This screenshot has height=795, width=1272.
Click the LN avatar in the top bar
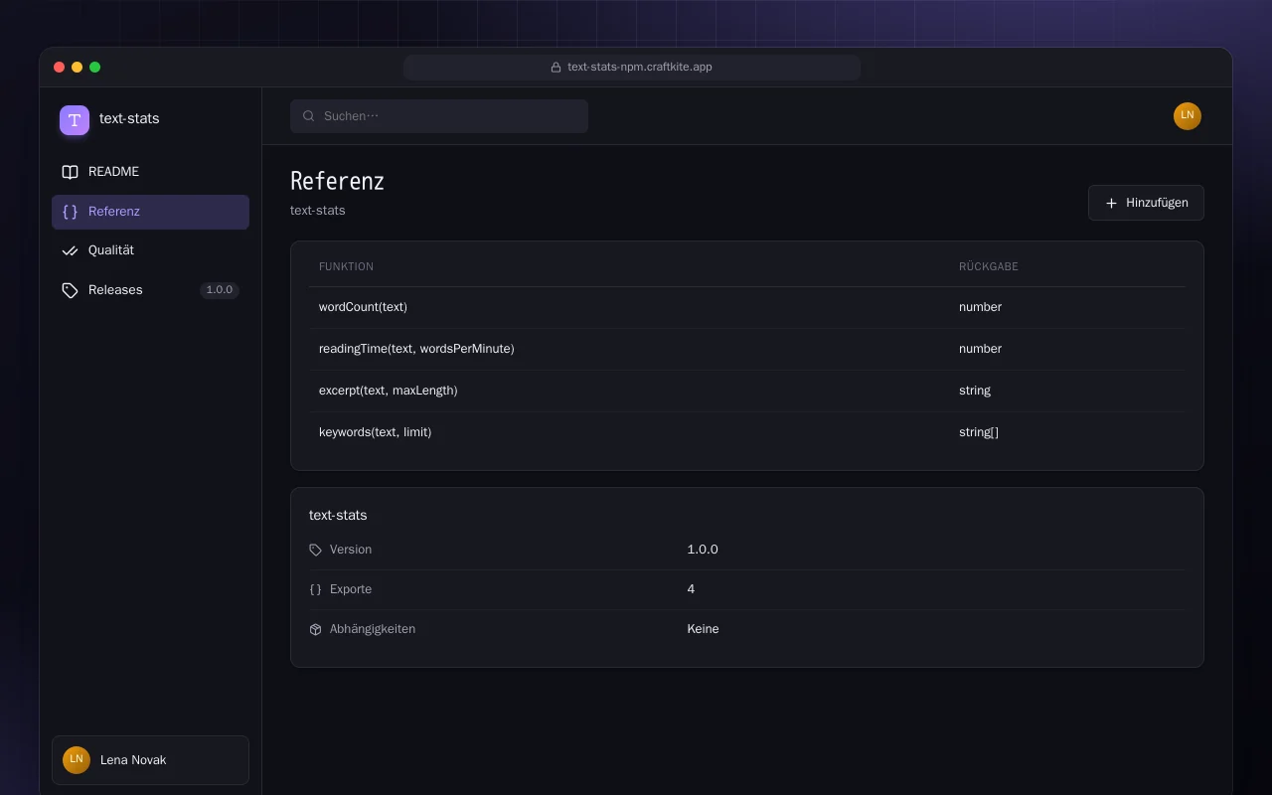tap(1188, 116)
